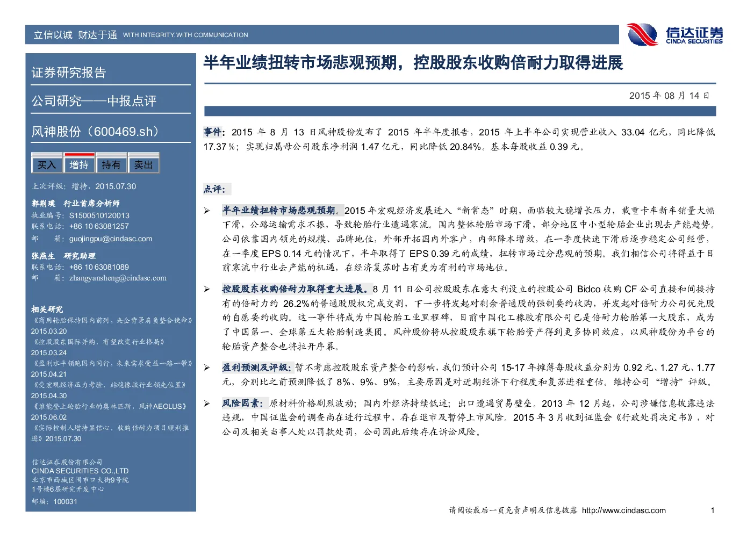Click phone number +86 10 63081257
754x533 pixels.
99,226
